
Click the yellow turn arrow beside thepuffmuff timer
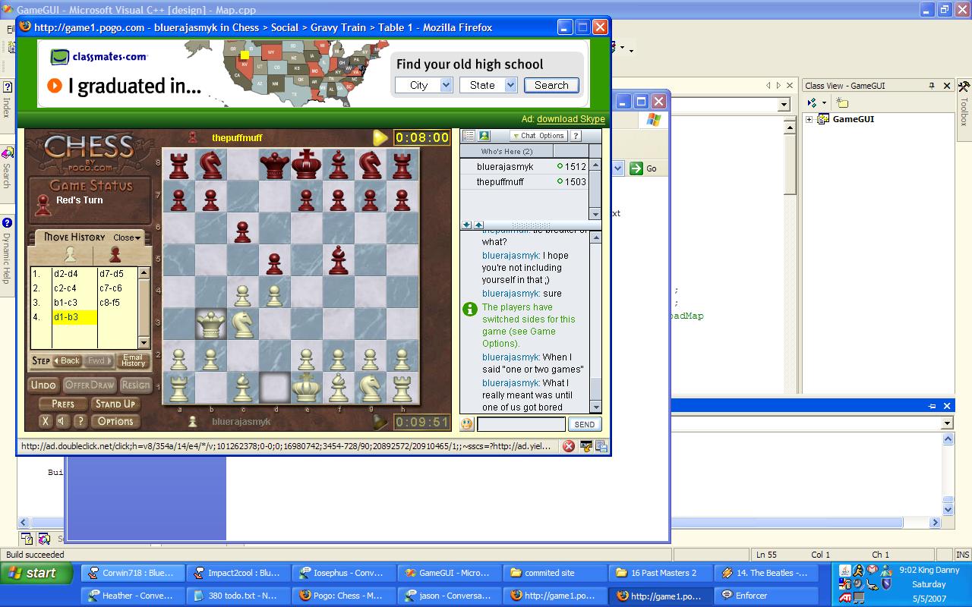pos(380,137)
